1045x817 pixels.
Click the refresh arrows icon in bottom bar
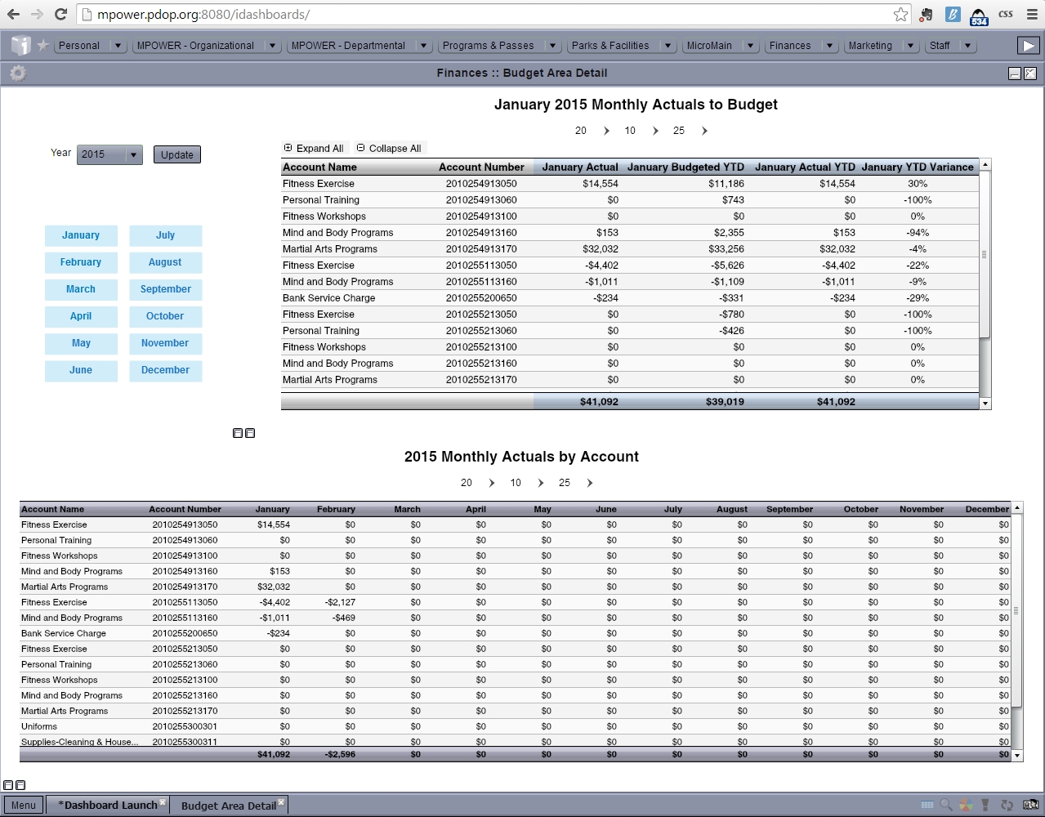click(x=1007, y=805)
